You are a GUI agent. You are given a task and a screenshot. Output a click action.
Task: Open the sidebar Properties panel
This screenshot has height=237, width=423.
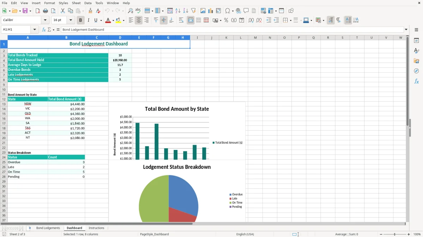coord(416,41)
